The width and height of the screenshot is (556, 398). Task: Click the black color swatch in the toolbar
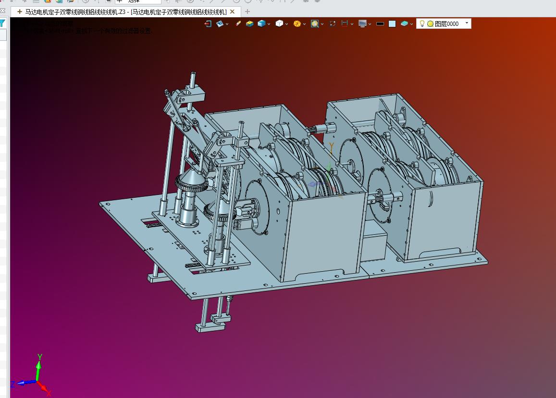click(x=380, y=24)
